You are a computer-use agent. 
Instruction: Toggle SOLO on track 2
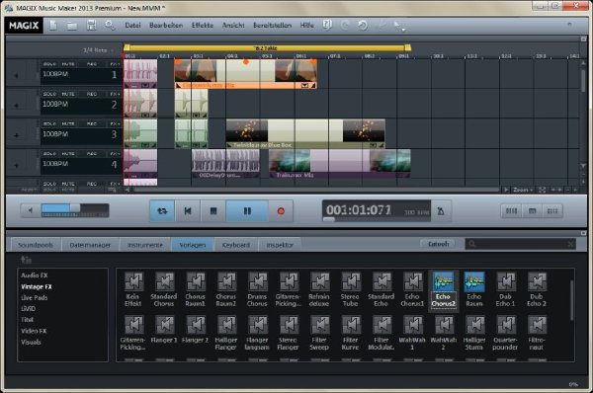pyautogui.click(x=49, y=94)
